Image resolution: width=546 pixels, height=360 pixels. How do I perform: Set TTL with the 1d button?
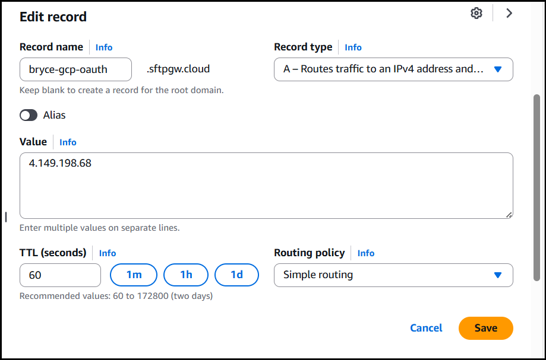coord(237,275)
